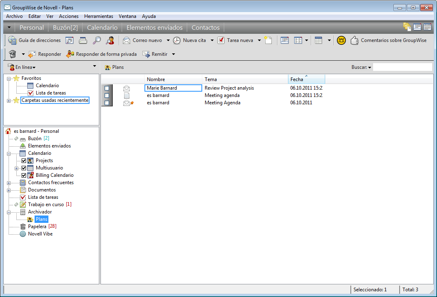Switch to the Calendario navigation tab
437x297 pixels.
[102, 28]
